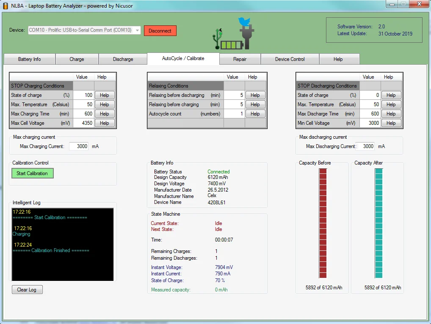Edit charging Max. Temperature value 50
The image size is (431, 324).
[83, 104]
